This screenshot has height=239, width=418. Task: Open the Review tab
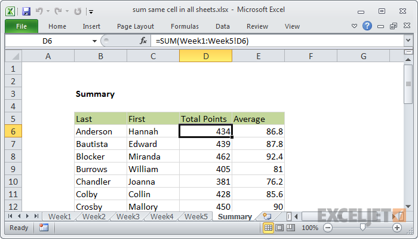click(257, 26)
